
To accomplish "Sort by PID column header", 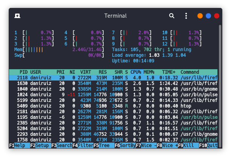I will coord(24,72).
